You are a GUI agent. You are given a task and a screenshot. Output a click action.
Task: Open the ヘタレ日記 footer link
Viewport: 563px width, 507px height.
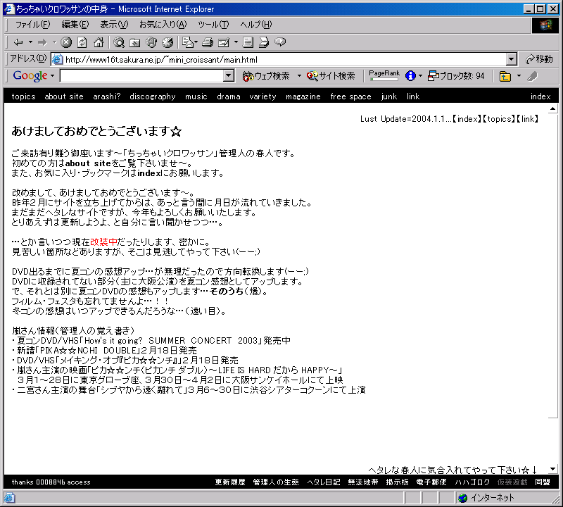click(324, 482)
